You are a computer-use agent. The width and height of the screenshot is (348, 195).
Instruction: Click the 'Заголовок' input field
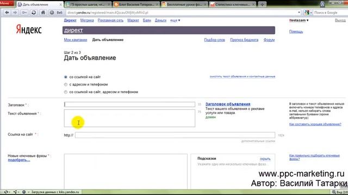click(x=129, y=105)
